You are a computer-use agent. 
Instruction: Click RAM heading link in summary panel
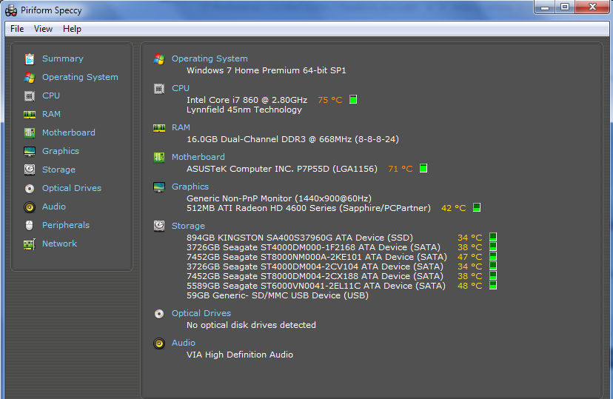click(x=181, y=127)
